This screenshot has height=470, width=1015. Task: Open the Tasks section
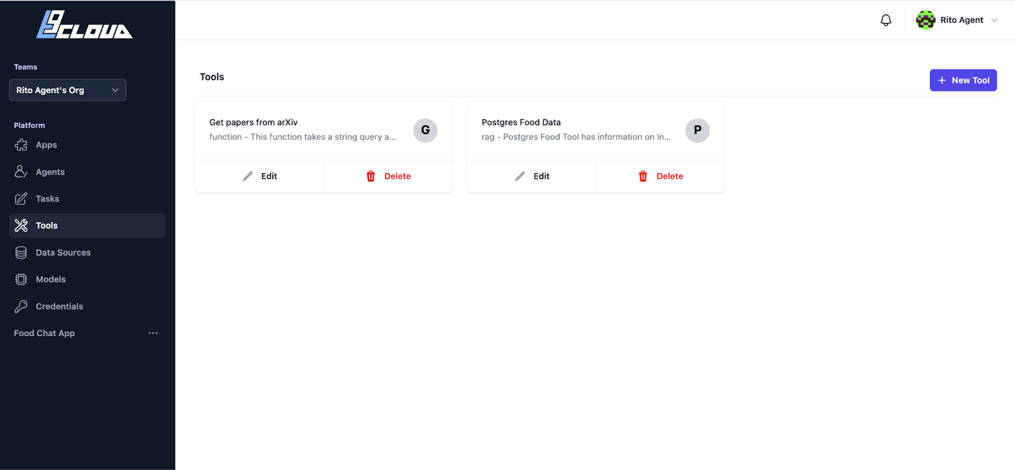coord(87,199)
